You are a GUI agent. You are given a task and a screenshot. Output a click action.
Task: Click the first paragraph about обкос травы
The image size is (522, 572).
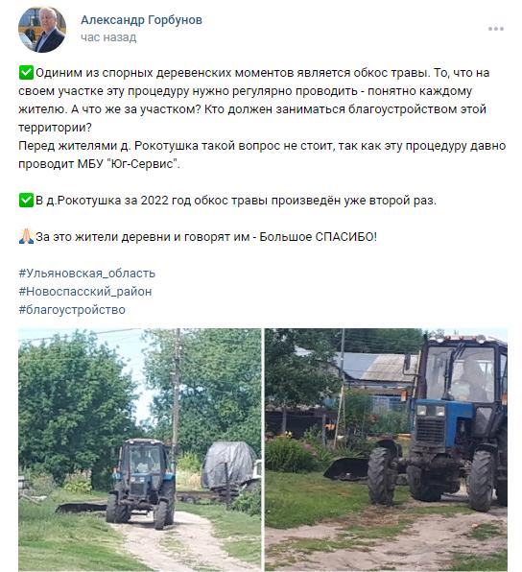click(x=254, y=100)
